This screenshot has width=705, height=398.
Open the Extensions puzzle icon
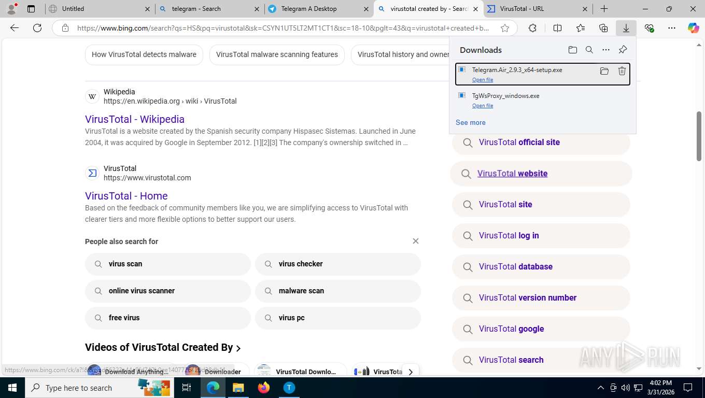pyautogui.click(x=532, y=28)
